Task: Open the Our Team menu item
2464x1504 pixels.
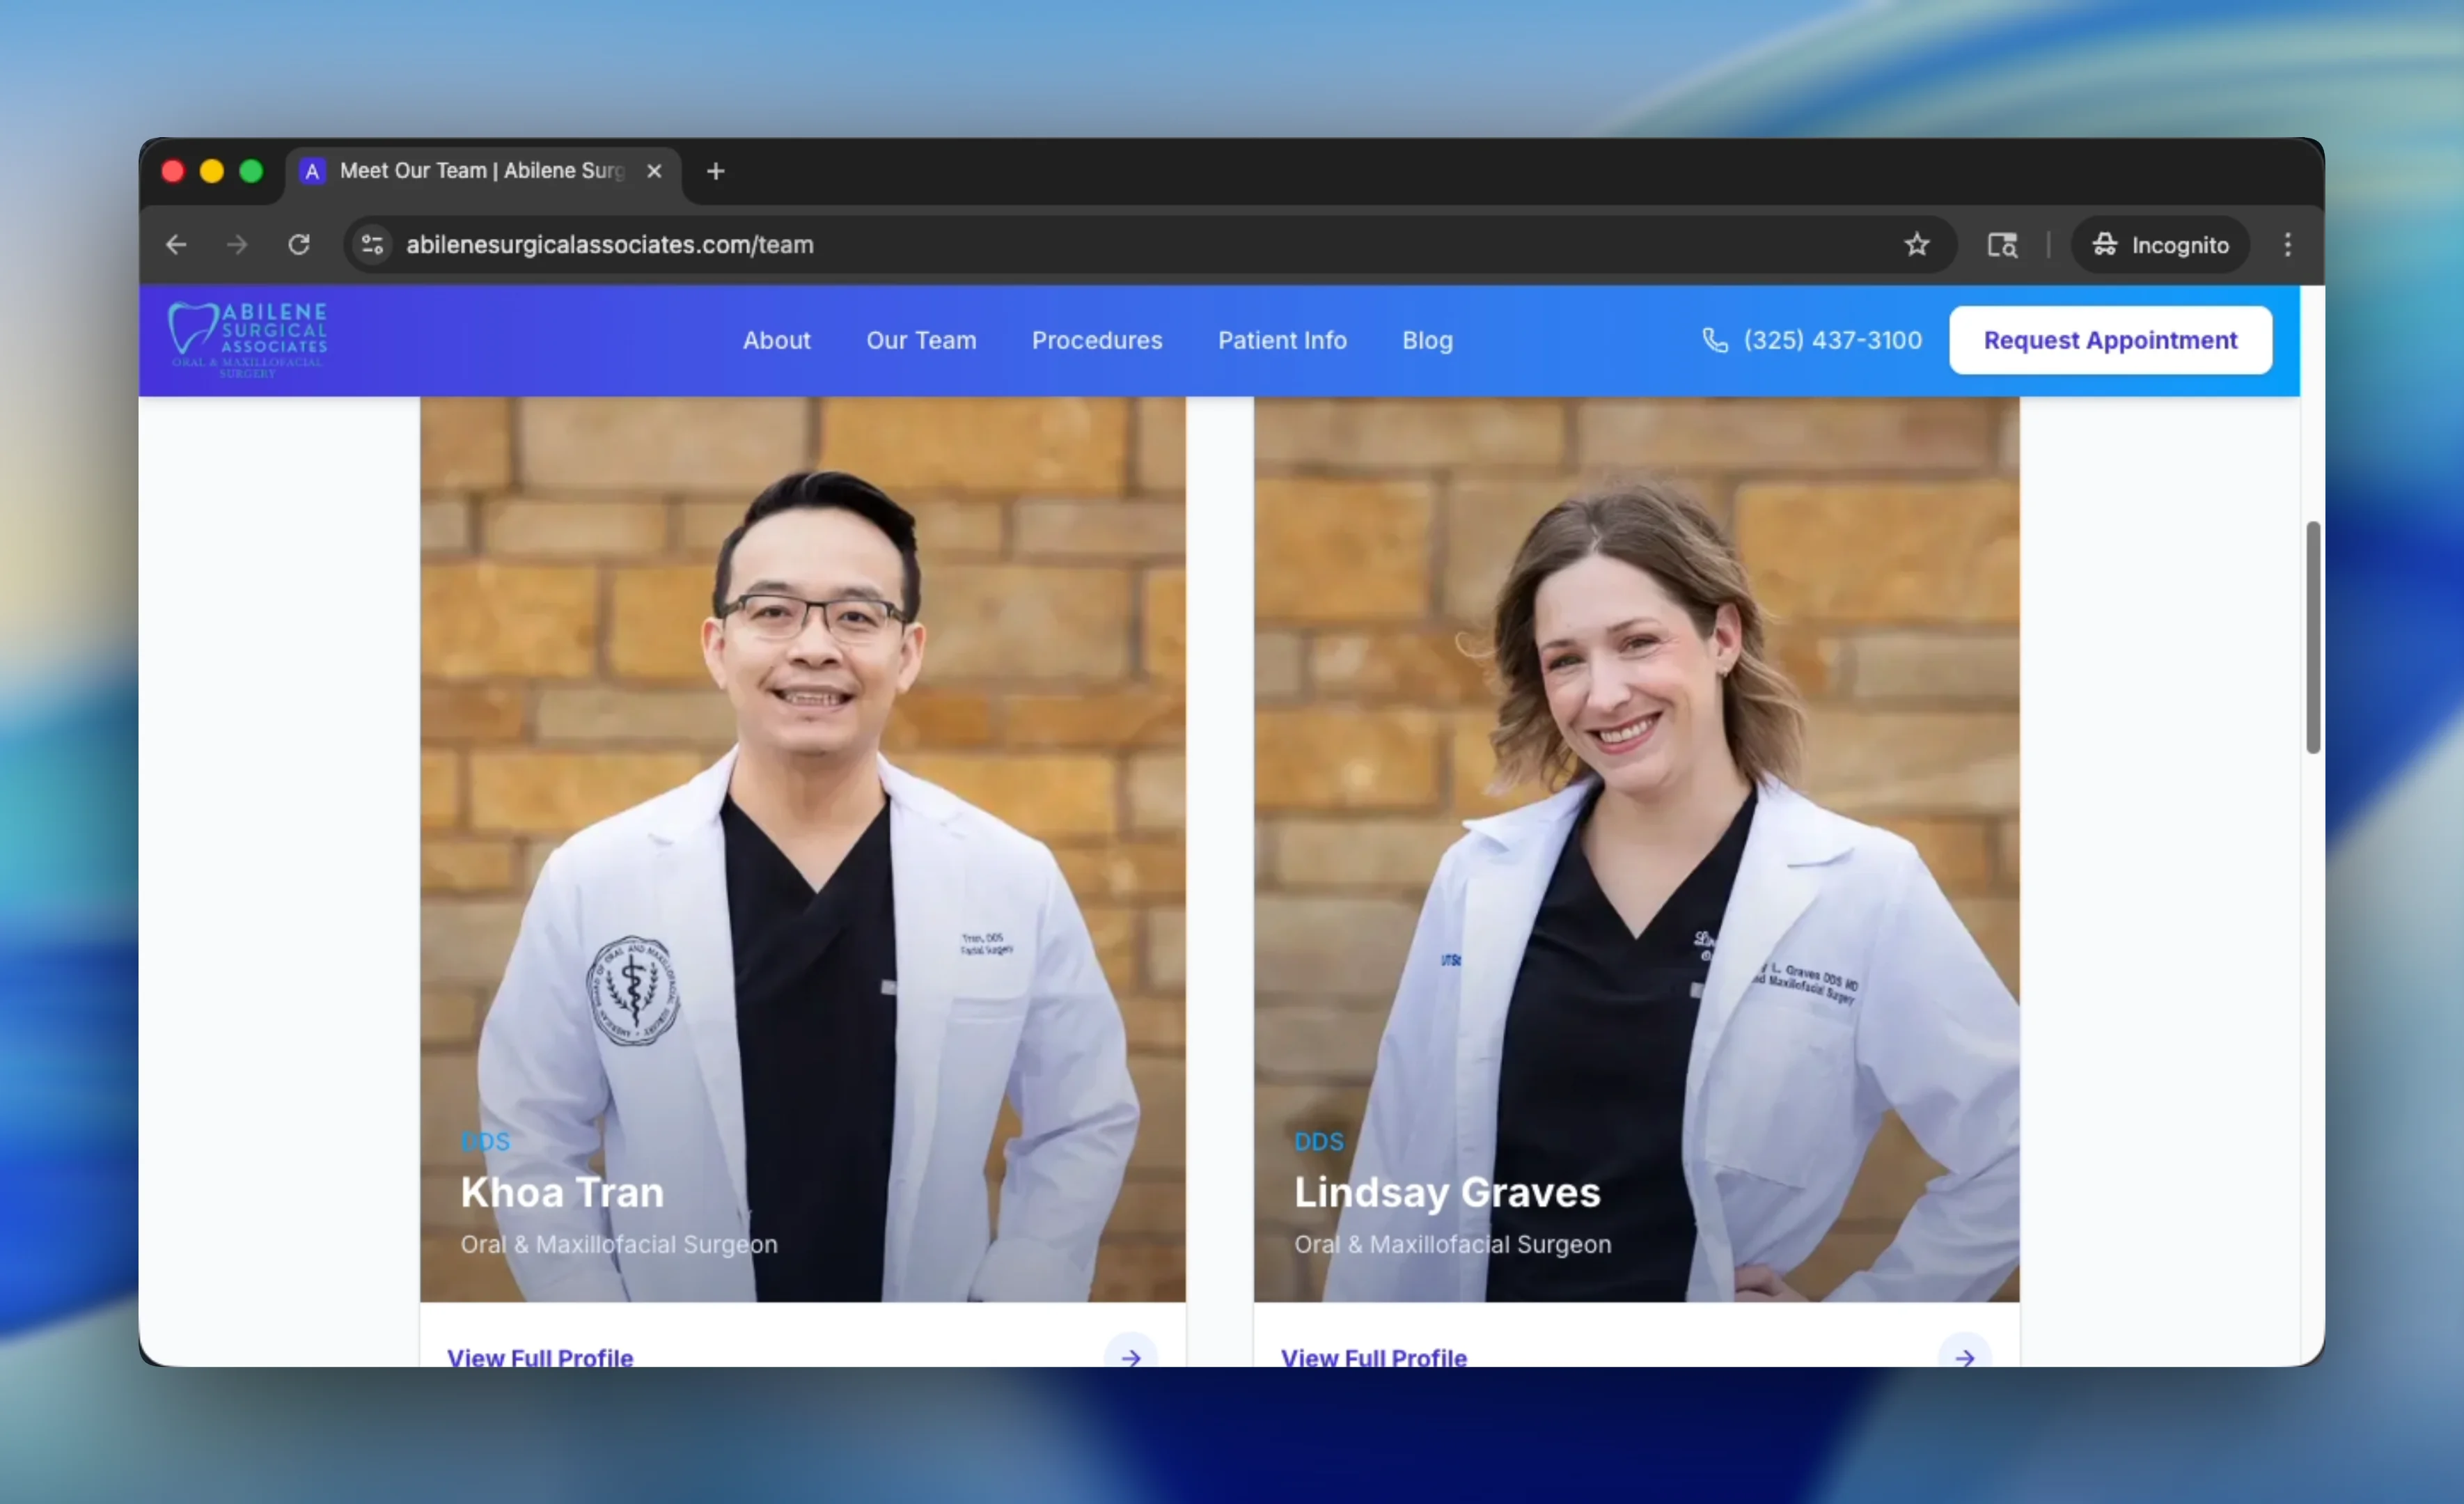Action: (x=921, y=340)
